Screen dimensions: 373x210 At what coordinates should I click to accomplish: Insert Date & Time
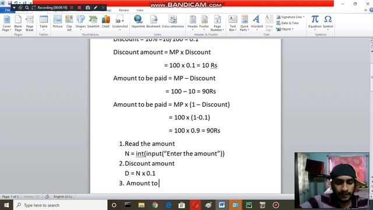(287, 23)
